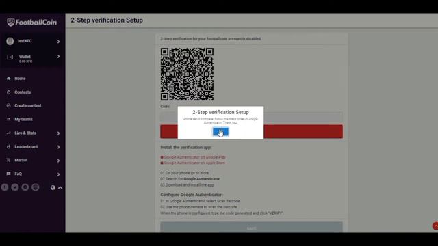Click the 2-Step verification Setup page title
Screen dimensions: 438x246
pos(107,20)
